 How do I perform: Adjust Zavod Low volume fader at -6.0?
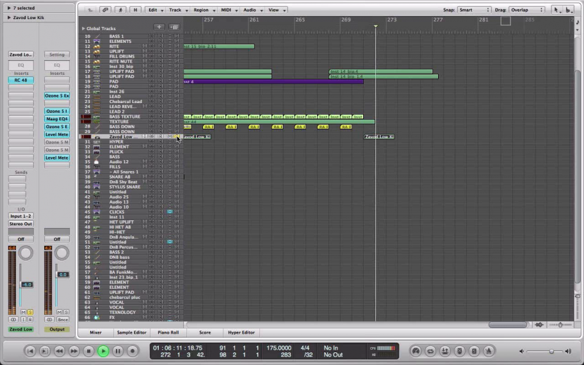[26, 284]
